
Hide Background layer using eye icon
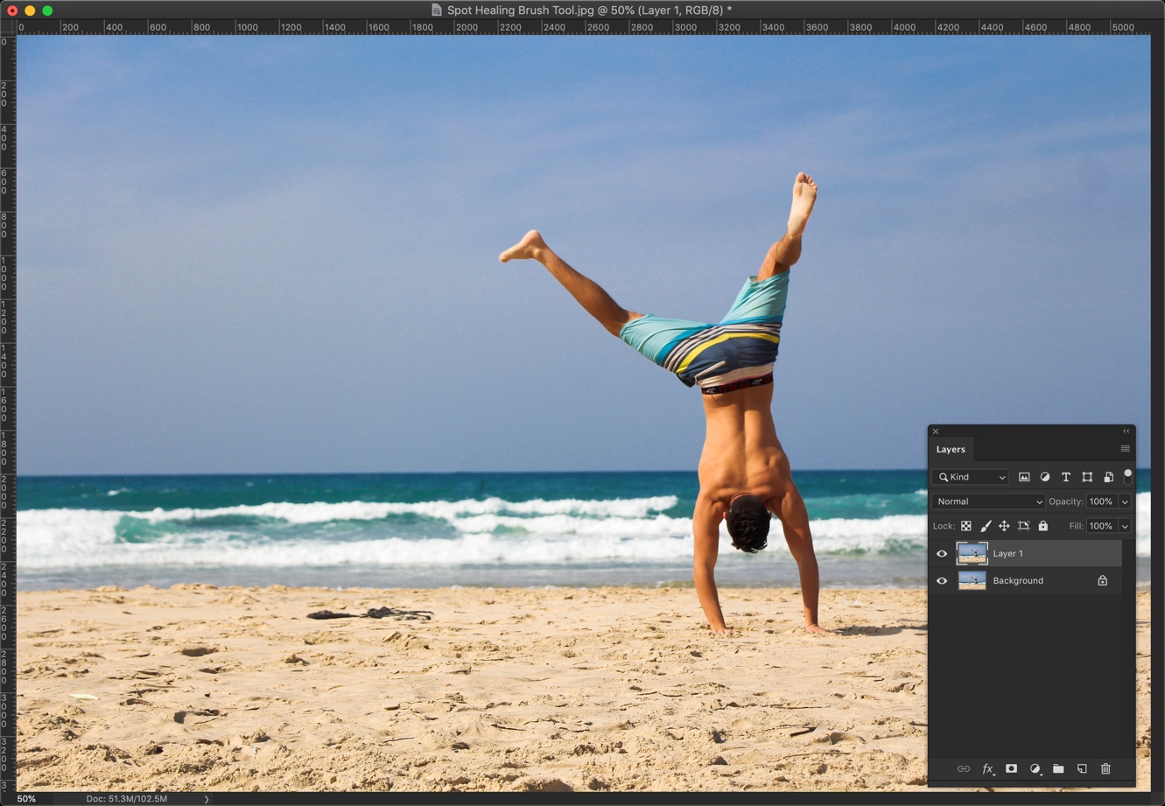[942, 580]
